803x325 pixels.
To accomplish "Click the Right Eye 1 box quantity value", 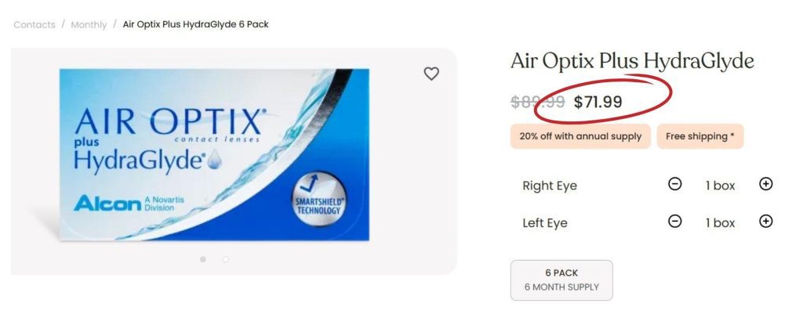I will coord(720,186).
